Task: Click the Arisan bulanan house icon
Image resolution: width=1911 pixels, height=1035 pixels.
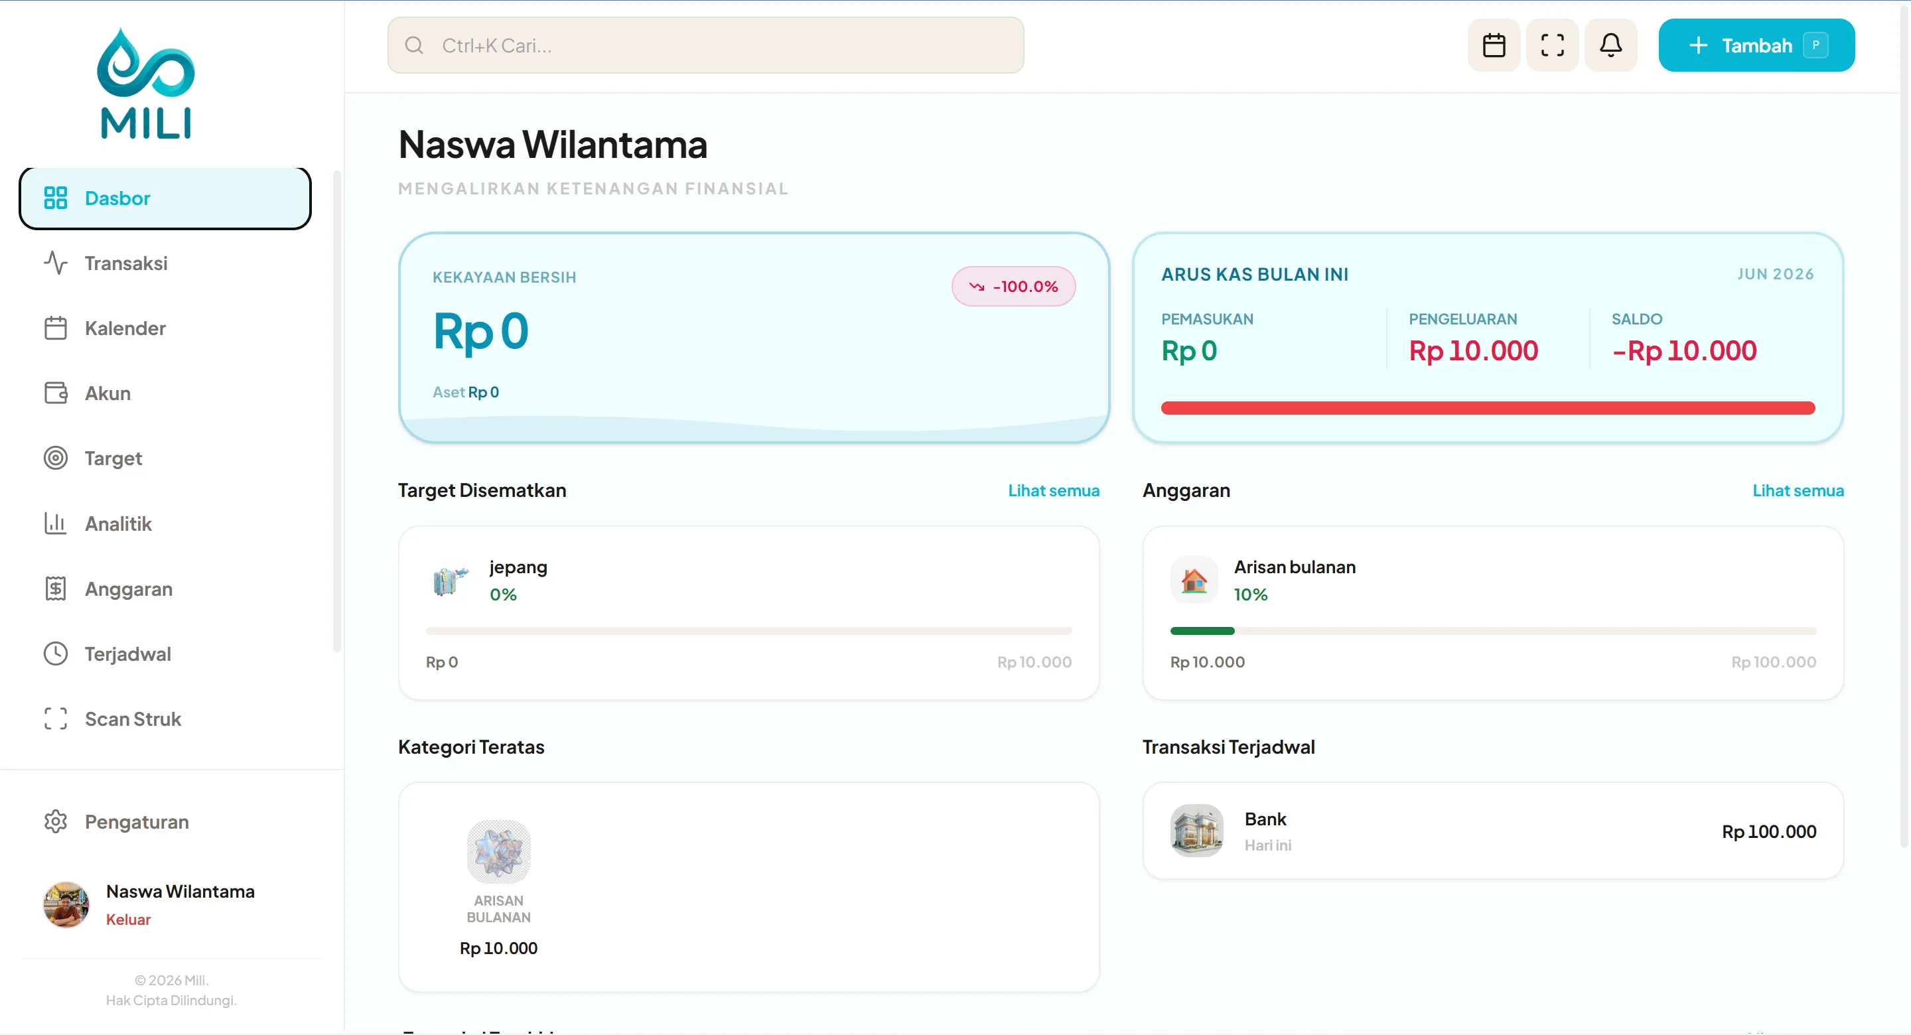Action: pyautogui.click(x=1194, y=579)
